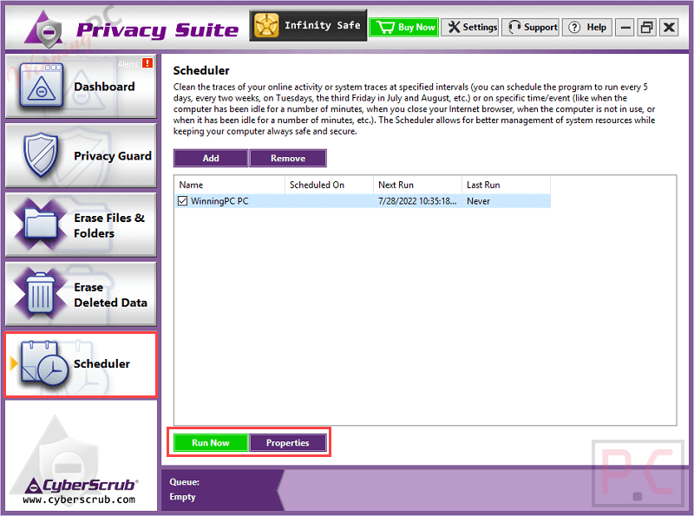This screenshot has height=516, width=694.
Task: Click the Scheduler calendar clock icon
Action: 45,363
